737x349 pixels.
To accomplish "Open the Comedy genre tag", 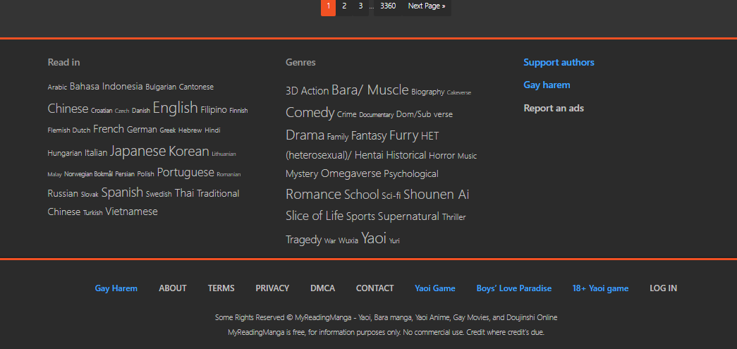I will [310, 113].
